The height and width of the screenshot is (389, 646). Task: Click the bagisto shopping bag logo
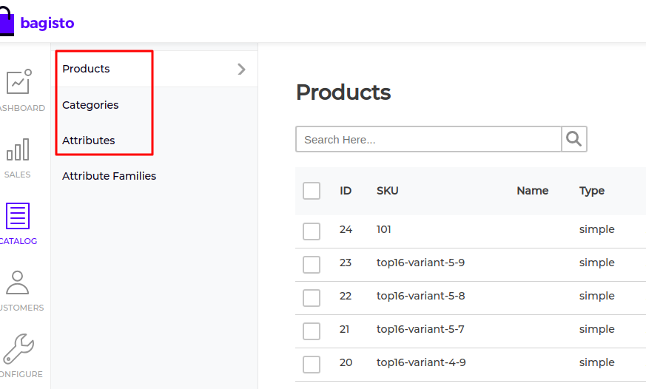click(x=7, y=21)
